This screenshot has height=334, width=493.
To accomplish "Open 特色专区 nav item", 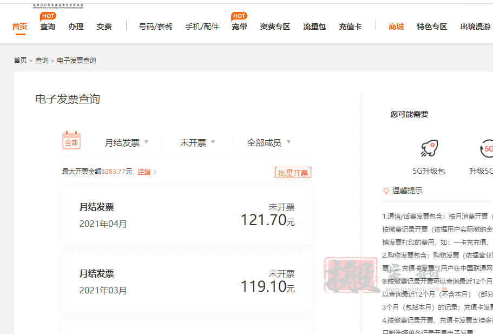I will pos(432,27).
